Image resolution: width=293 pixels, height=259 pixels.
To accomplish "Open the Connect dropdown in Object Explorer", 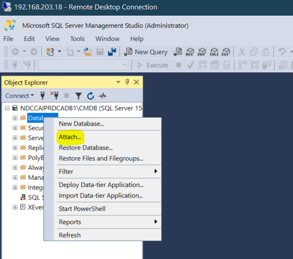I will [x=19, y=96].
